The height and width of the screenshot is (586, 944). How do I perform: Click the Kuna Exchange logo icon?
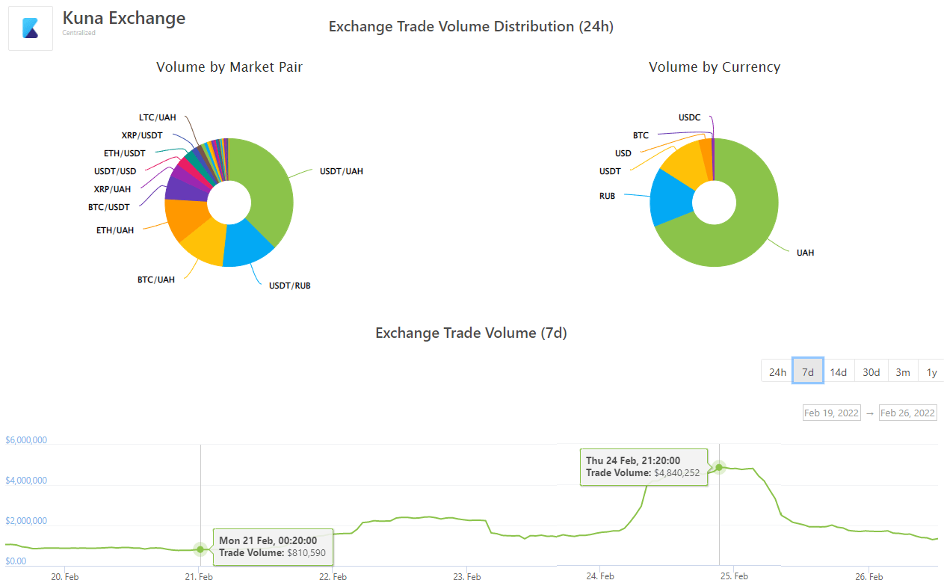(31, 28)
